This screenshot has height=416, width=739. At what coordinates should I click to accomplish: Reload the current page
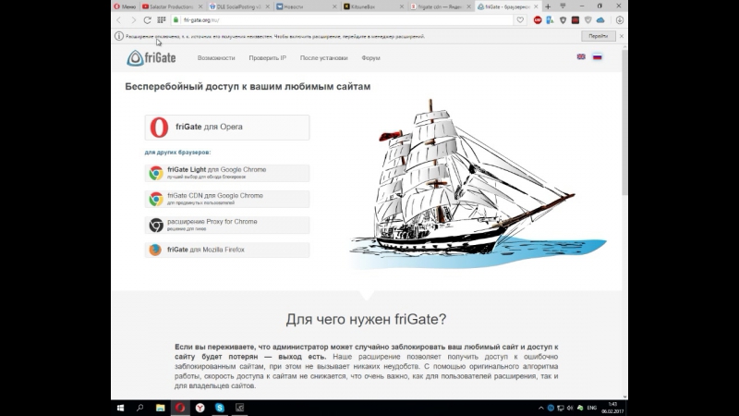(x=147, y=19)
